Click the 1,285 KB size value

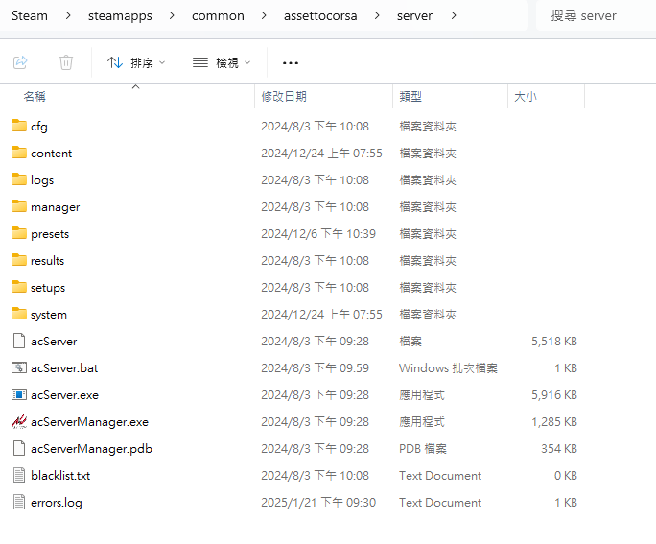click(554, 422)
